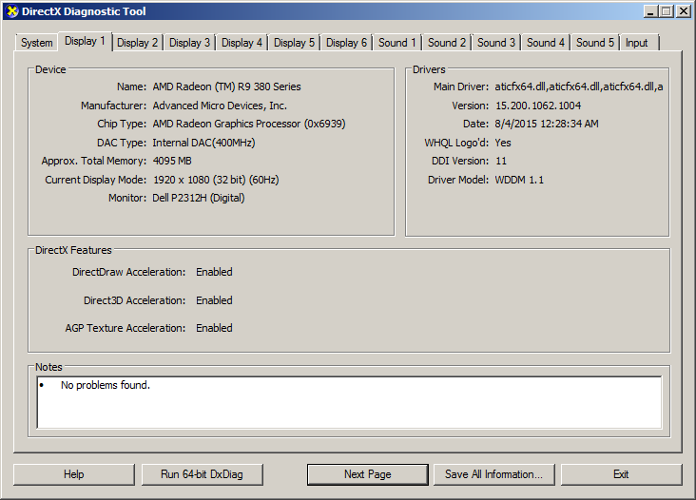Click display mode '1920 x 1080 (32 bit) (60Hz)'
696x500 pixels.
pos(216,180)
